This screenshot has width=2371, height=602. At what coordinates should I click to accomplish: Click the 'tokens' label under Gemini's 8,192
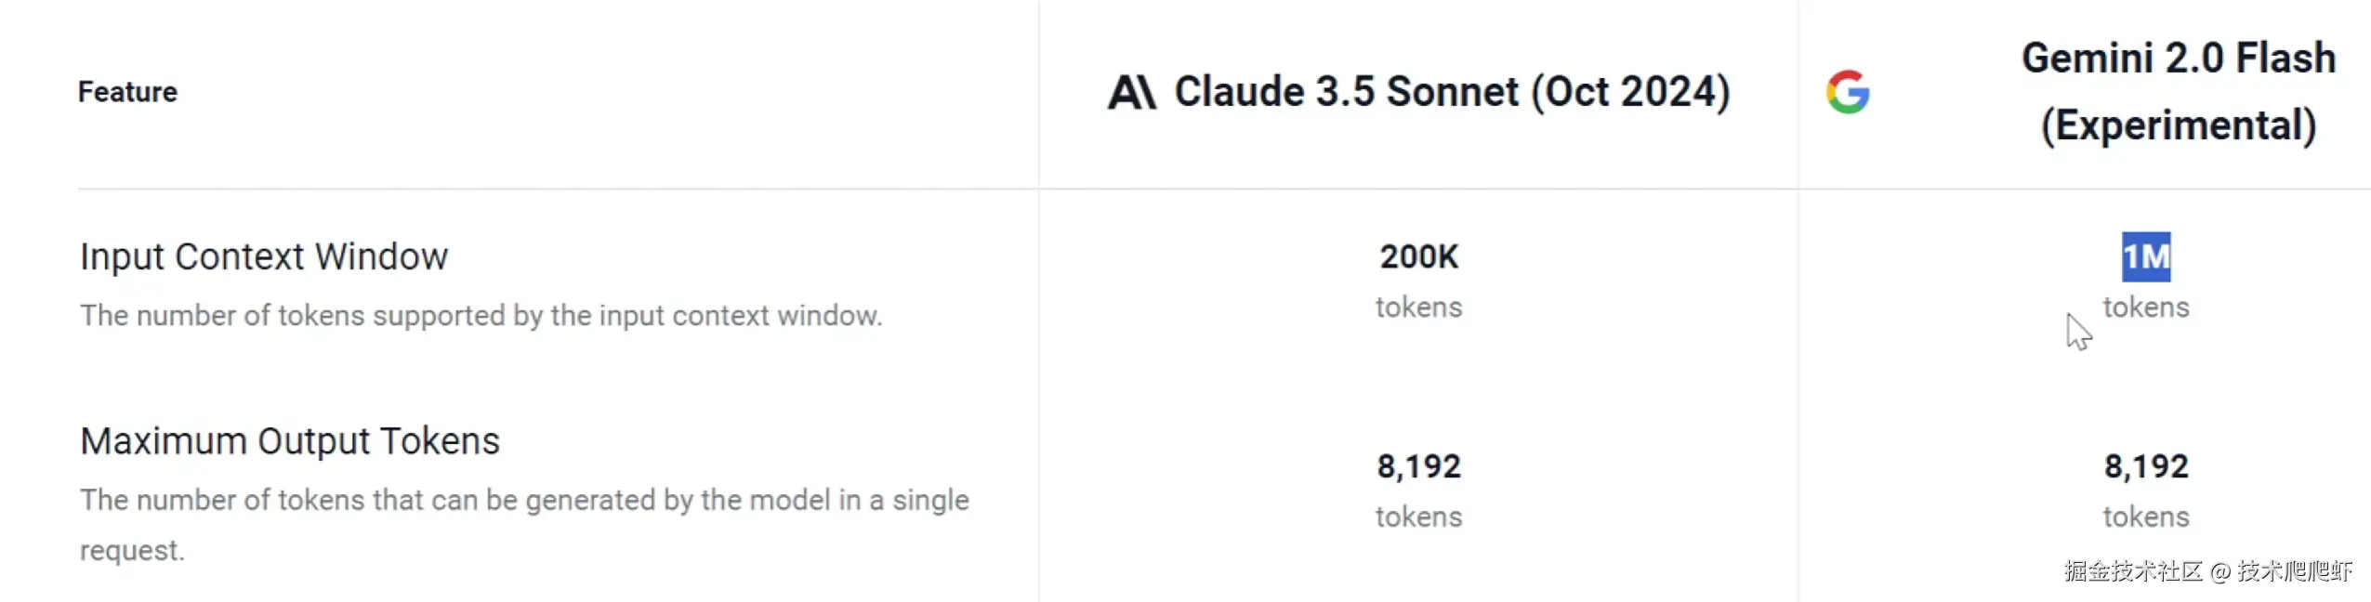[2145, 517]
